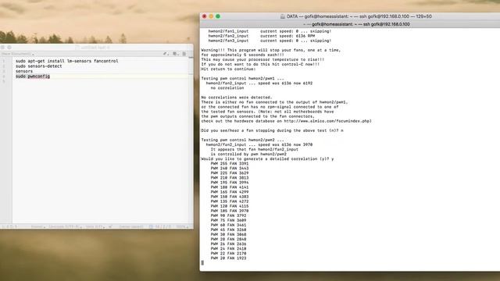Click the highlighted 'sudo pwmconfig' line in the editor
Viewport: 500px width, 281px height.
[33, 76]
